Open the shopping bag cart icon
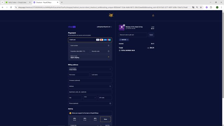 coord(153,15)
